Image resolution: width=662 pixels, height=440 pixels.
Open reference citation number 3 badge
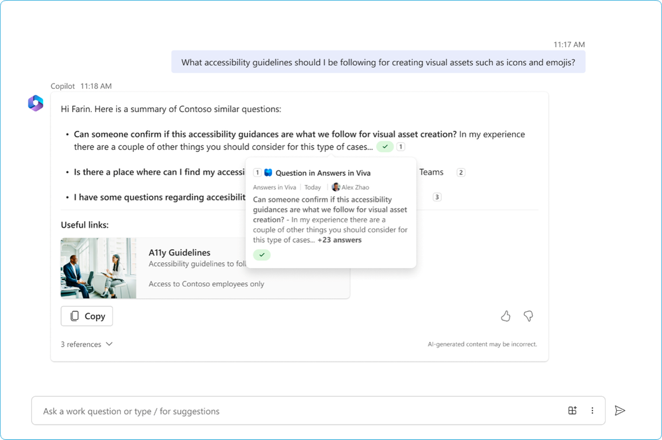point(436,197)
